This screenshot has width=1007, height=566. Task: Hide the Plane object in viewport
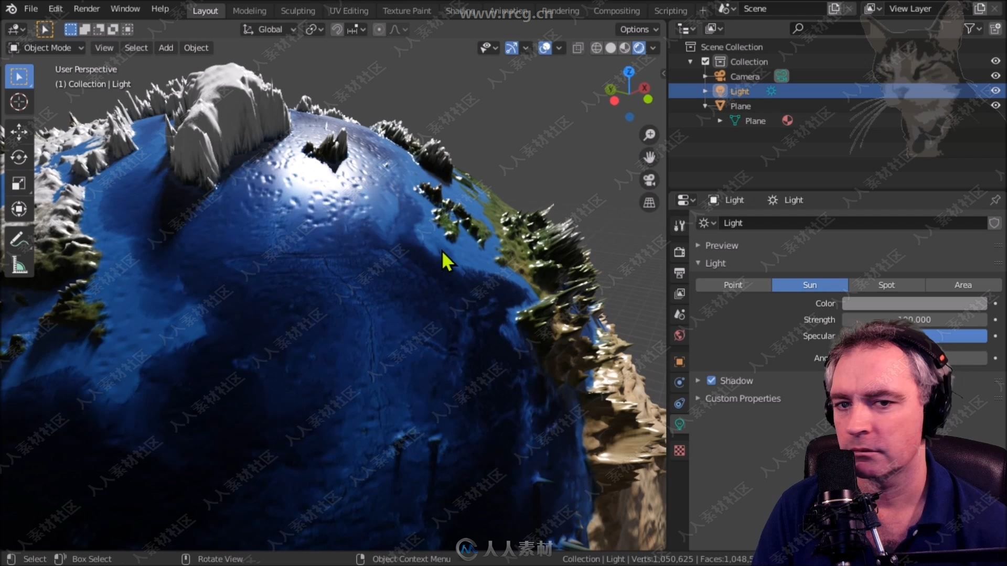(995, 105)
